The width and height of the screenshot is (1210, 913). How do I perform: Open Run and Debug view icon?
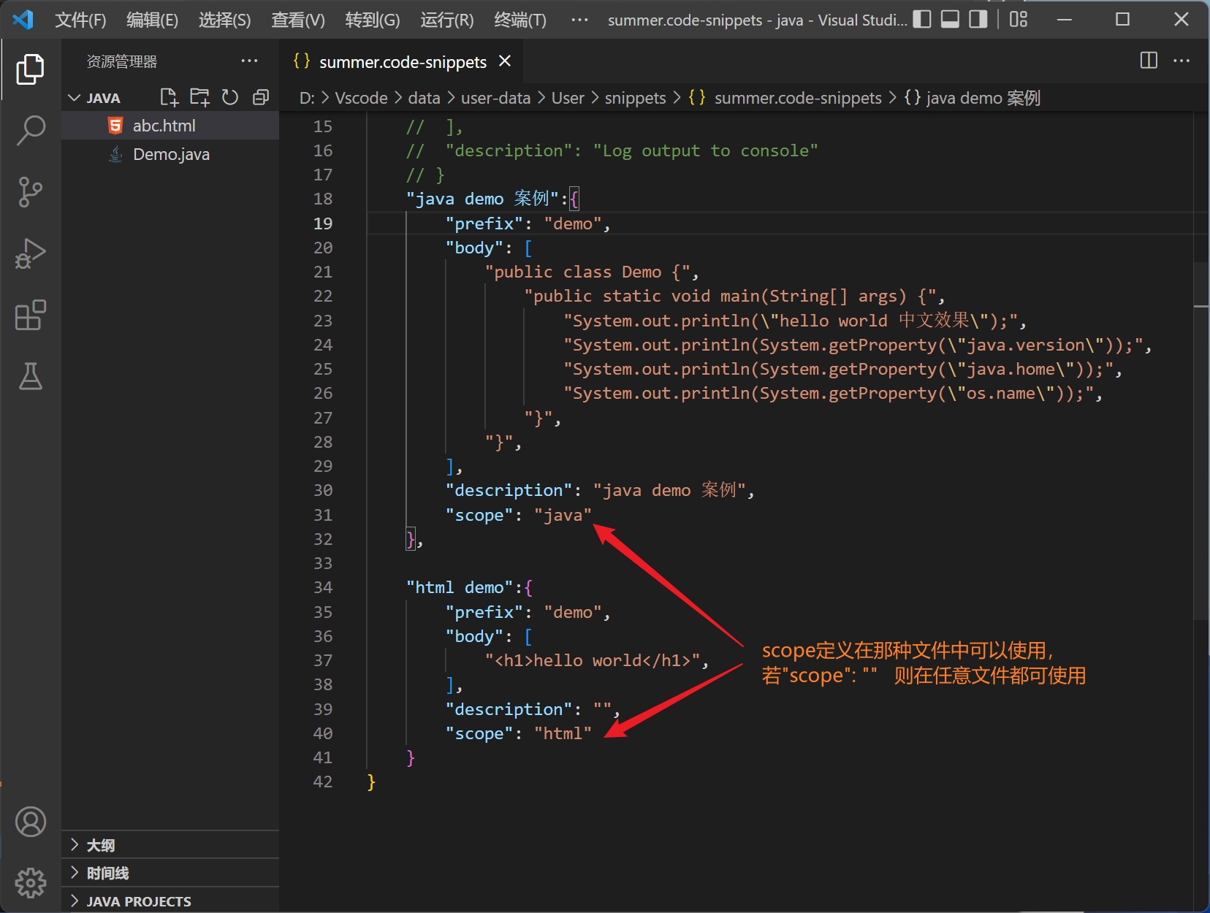pyautogui.click(x=30, y=253)
